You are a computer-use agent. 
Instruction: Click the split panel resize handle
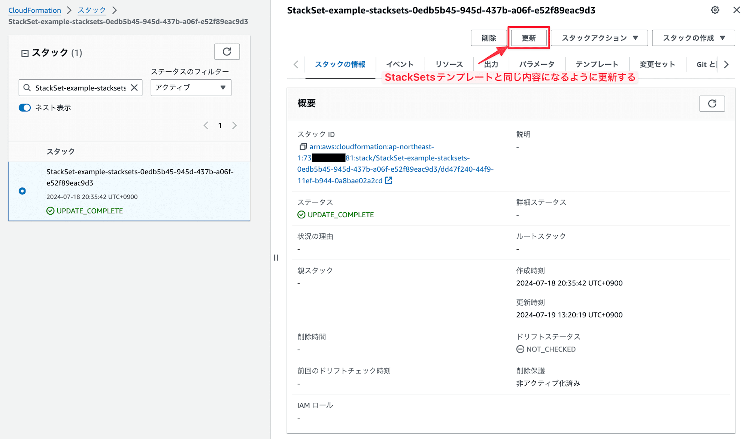tap(276, 258)
